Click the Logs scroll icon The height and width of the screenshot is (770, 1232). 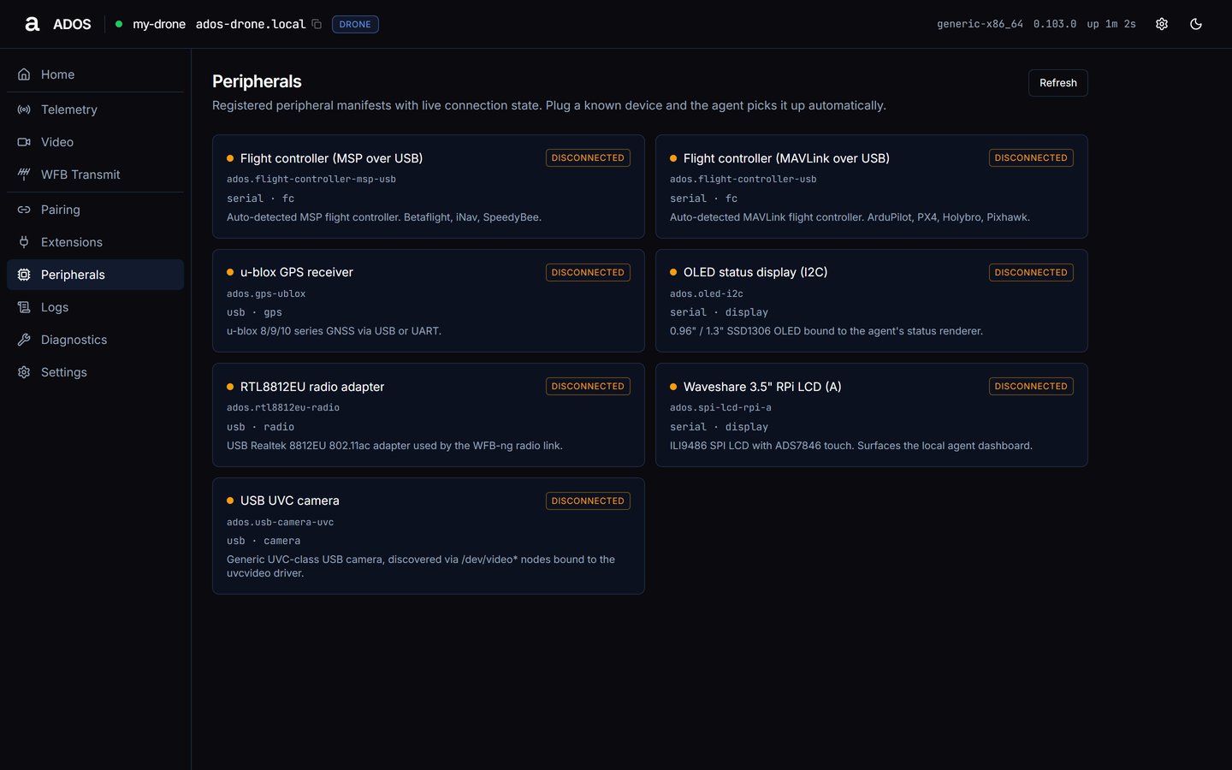pyautogui.click(x=24, y=307)
